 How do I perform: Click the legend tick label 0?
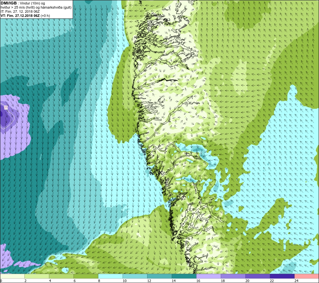1,281
